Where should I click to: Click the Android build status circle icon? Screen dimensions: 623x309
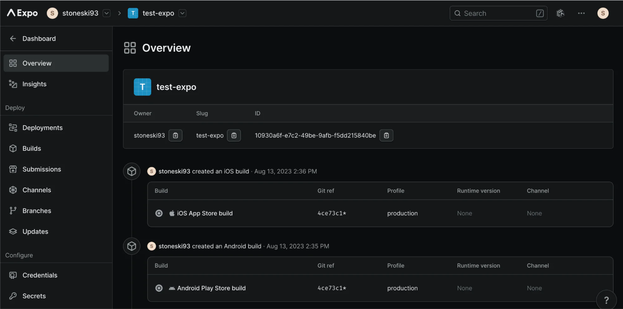(x=159, y=288)
